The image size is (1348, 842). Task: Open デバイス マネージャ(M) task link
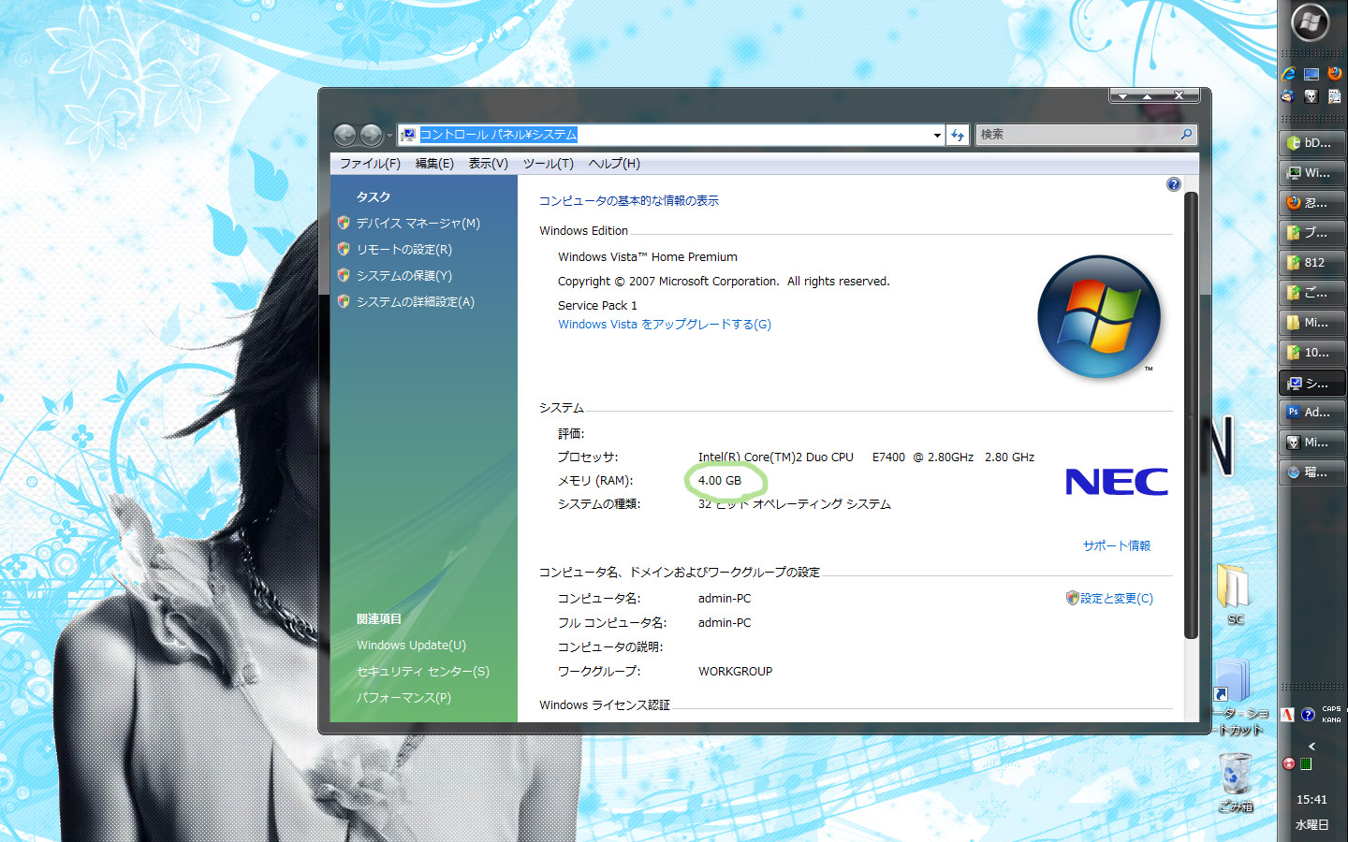tap(418, 224)
